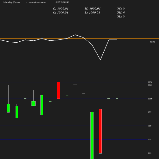Select the 'O: 1000.01' open value
The image size is (159, 159).
pos(61,9)
